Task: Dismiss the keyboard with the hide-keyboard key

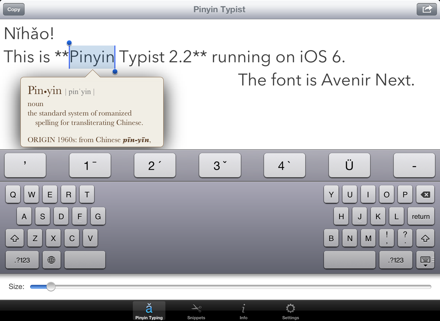Action: click(x=426, y=260)
